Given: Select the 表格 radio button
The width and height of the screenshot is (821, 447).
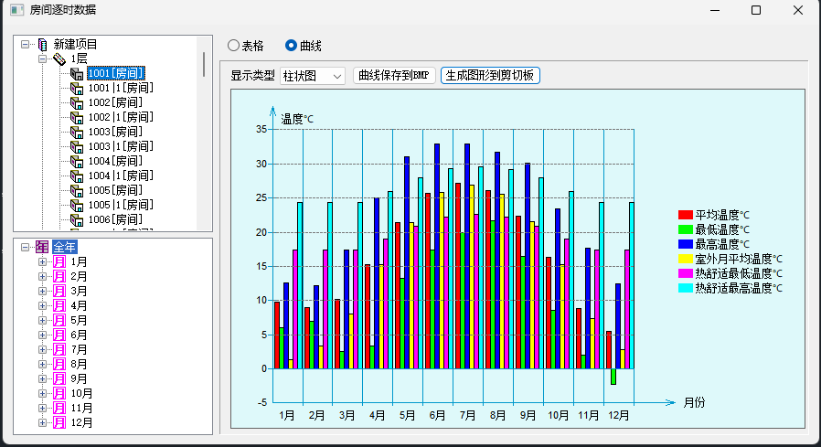Looking at the screenshot, I should pos(233,45).
